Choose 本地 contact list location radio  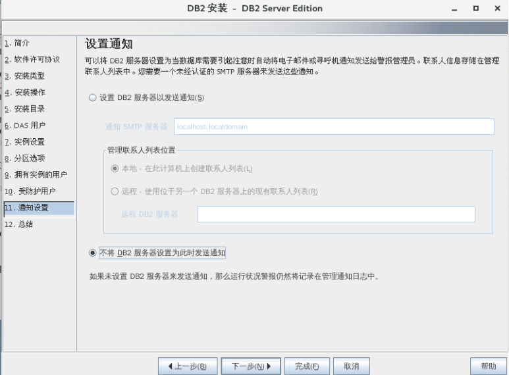click(x=115, y=168)
